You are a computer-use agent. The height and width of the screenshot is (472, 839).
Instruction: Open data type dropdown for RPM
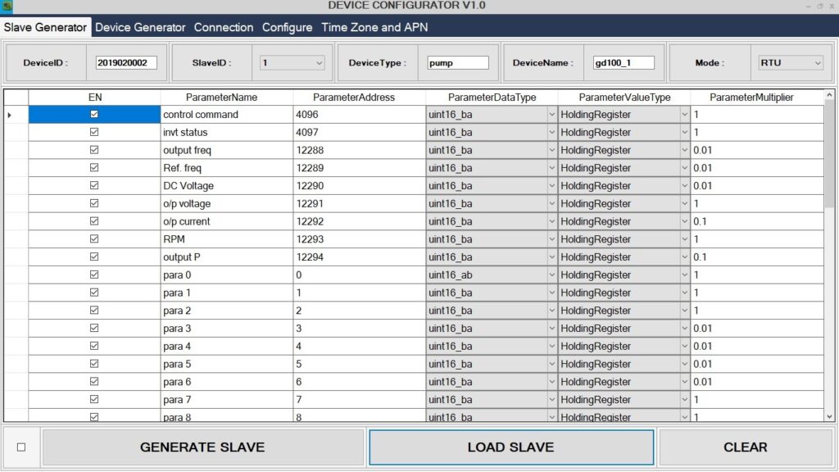[551, 239]
